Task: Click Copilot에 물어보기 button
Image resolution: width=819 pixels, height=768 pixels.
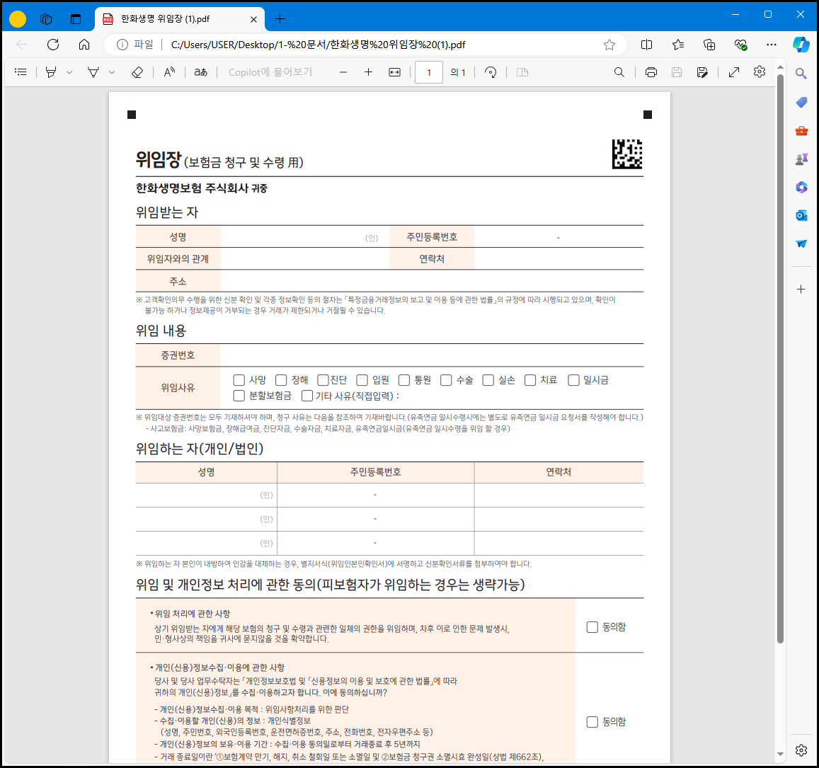Action: click(x=270, y=72)
